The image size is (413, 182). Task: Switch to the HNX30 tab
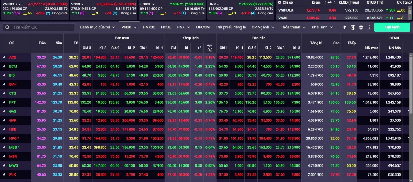coord(149,27)
